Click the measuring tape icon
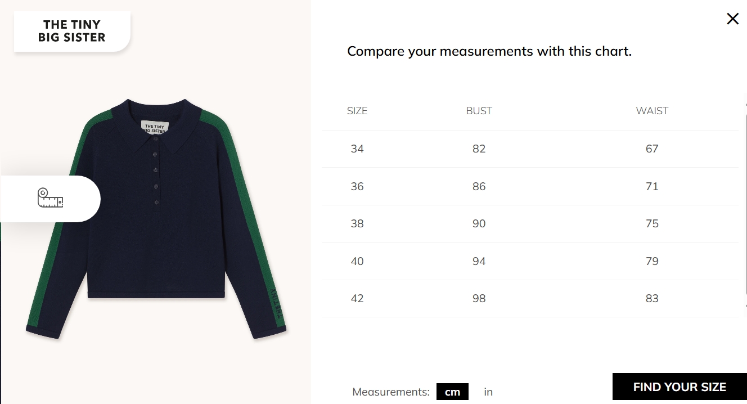The image size is (747, 404). pyautogui.click(x=50, y=198)
